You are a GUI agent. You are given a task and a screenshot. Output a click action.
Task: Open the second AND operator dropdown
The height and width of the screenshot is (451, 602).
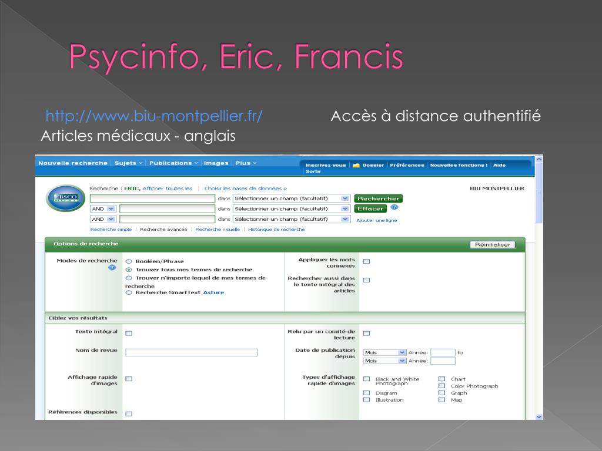103,220
